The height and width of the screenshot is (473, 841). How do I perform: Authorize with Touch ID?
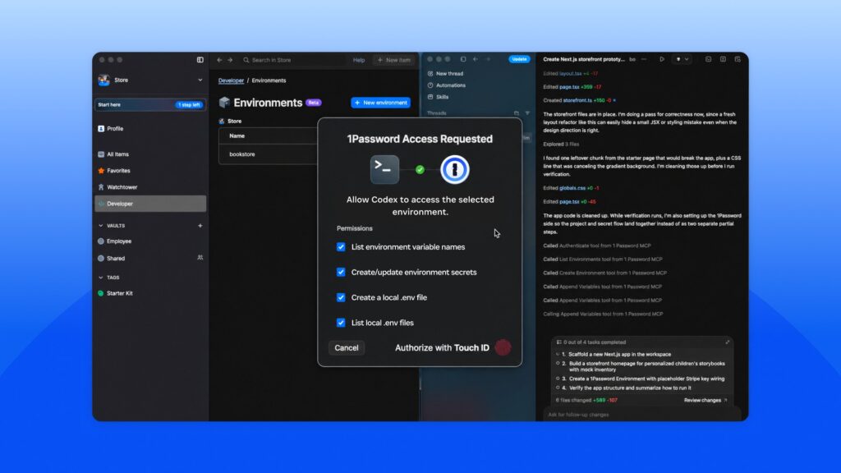(442, 347)
